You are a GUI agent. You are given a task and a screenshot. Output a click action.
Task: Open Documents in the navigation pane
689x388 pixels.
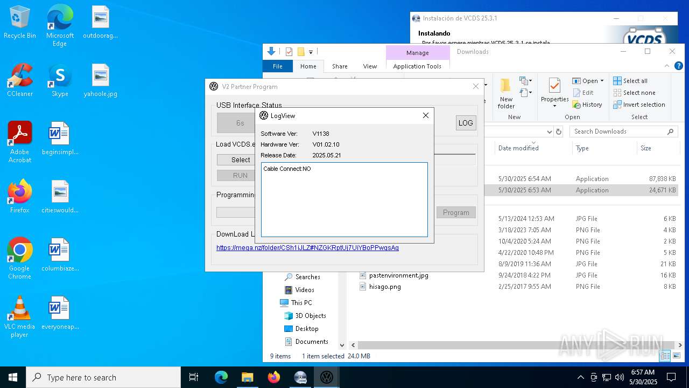(x=306, y=342)
